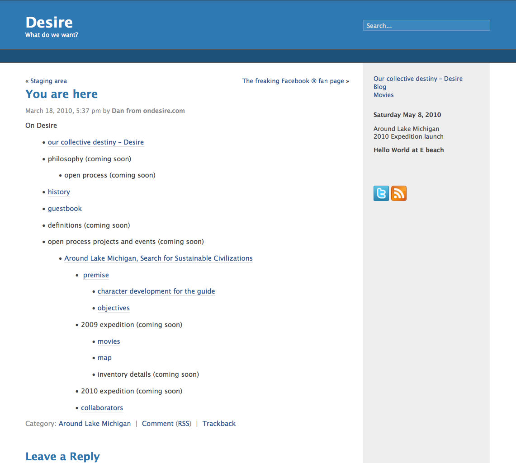Click philosophy (coming soon) list item
516x463 pixels.
pos(90,159)
